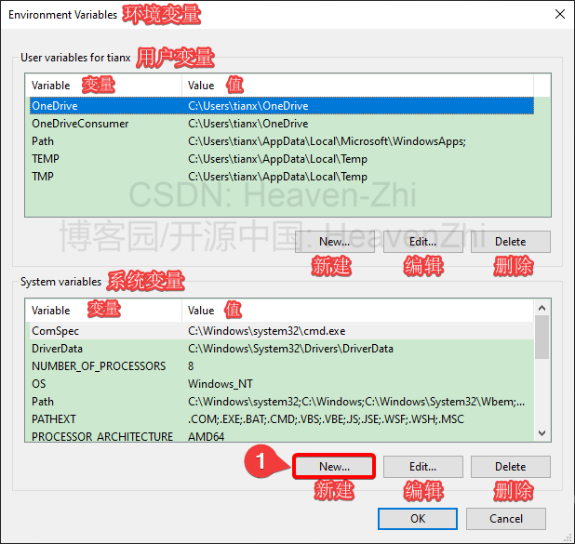Click the .COM;.EXE;.BAT value cell
Viewport: 575px width, 544px height.
[326, 419]
